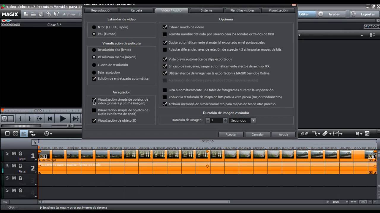Screen dimensions: 380x213
Task: Switch to the Visualización tab
Action: click(278, 10)
